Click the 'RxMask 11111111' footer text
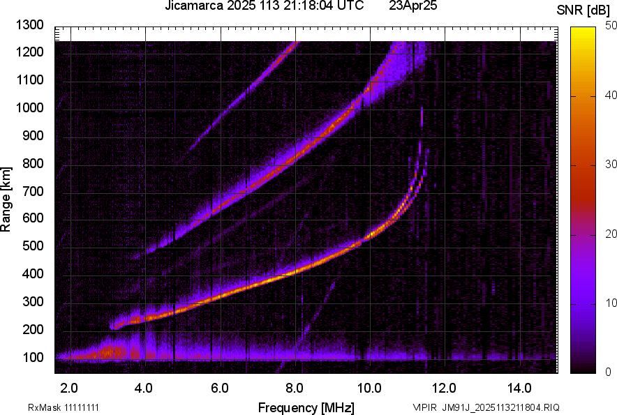 click(64, 407)
